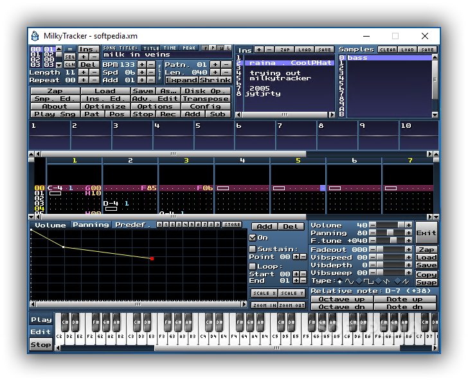Click Samples CLEAR button
468x381 pixels.
388,49
